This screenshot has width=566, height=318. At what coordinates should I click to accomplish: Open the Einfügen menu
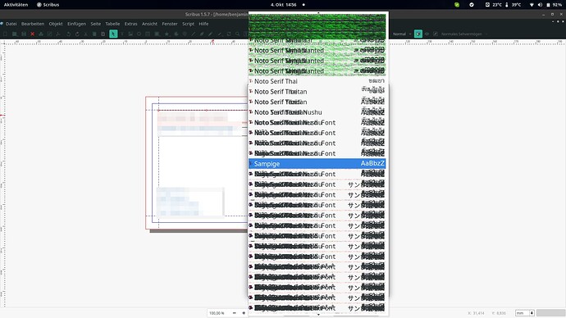(x=76, y=24)
